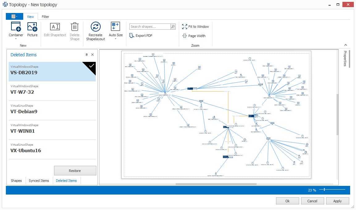The height and width of the screenshot is (210, 356).
Task: Switch to the Synced Items tab
Action: tap(39, 181)
